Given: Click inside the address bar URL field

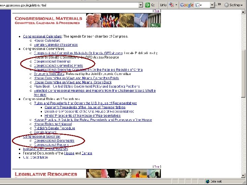Looking at the screenshot, I should point(69,5).
